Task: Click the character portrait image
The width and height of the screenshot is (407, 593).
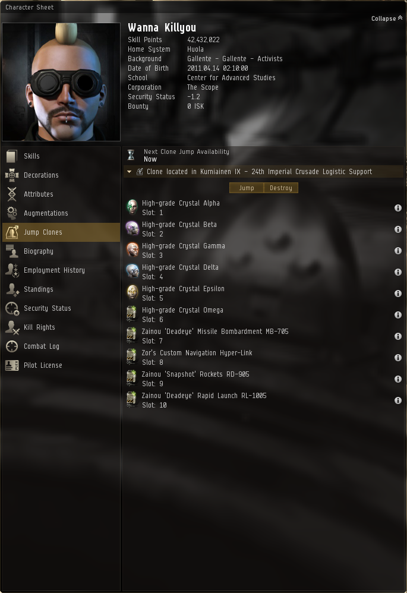Action: [61, 82]
